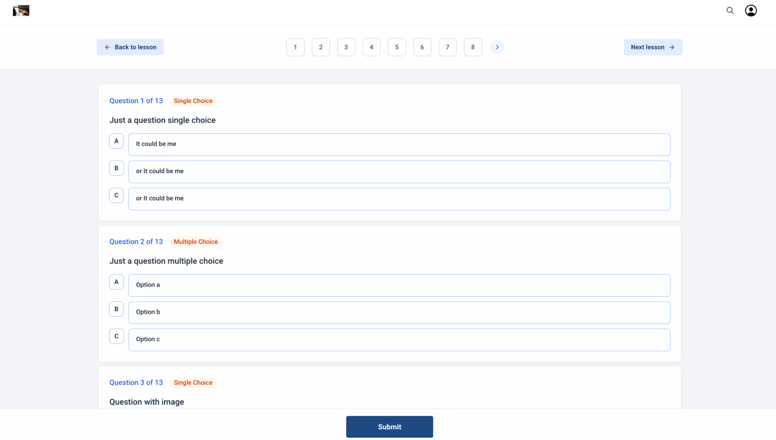Click the Question 3 of 13 heading
This screenshot has width=776, height=440.
pos(136,382)
